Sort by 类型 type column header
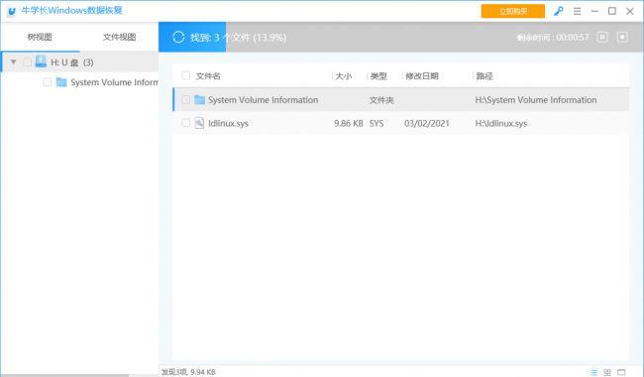This screenshot has height=377, width=644. 378,76
